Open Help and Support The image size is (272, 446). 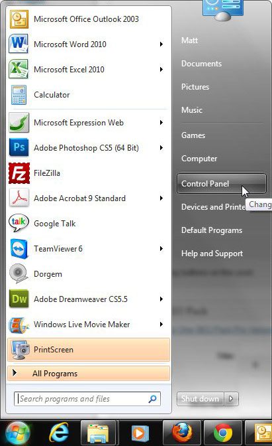click(x=212, y=254)
